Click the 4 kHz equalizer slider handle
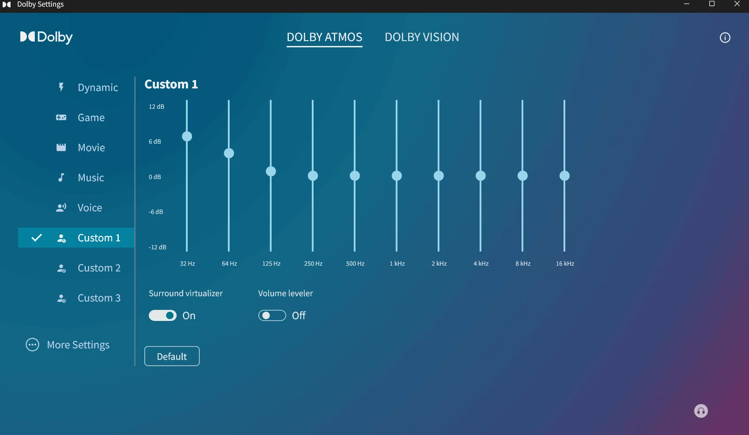The image size is (749, 435). click(x=480, y=176)
